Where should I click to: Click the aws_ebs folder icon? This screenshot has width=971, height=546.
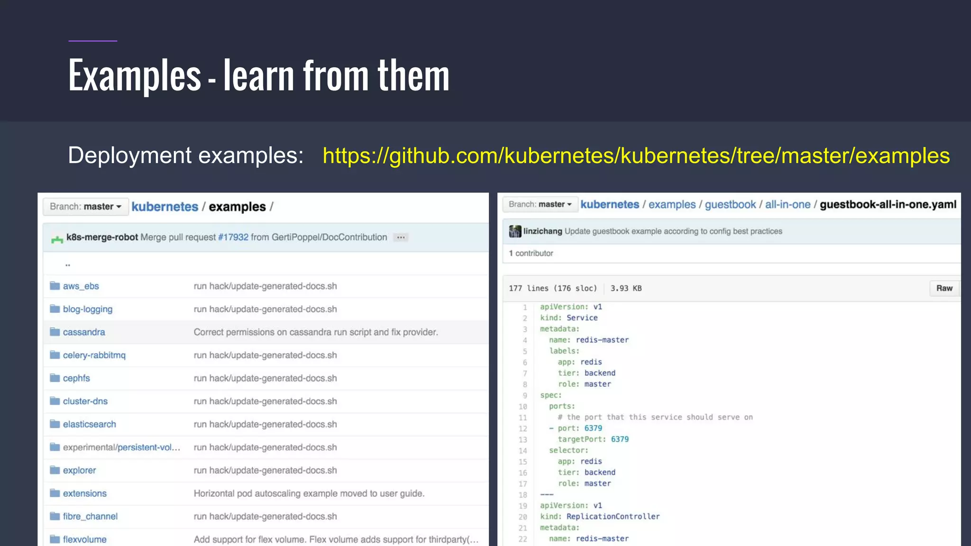click(55, 286)
